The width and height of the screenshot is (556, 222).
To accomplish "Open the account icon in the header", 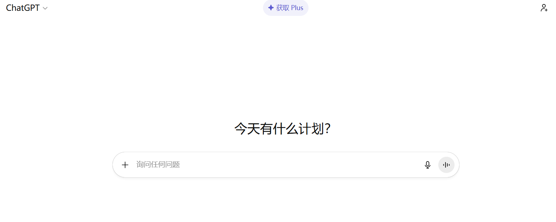I will point(544,8).
